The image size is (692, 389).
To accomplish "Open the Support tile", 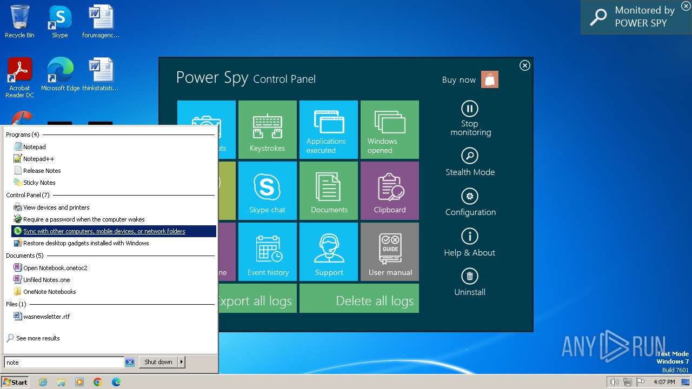I will coord(329,252).
